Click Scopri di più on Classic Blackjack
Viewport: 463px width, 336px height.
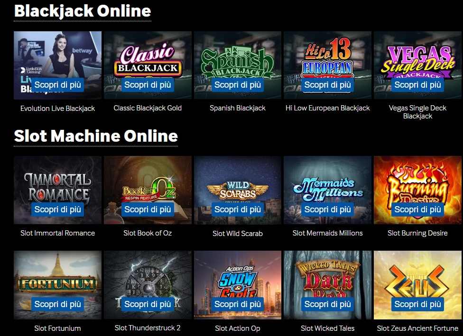(x=148, y=85)
